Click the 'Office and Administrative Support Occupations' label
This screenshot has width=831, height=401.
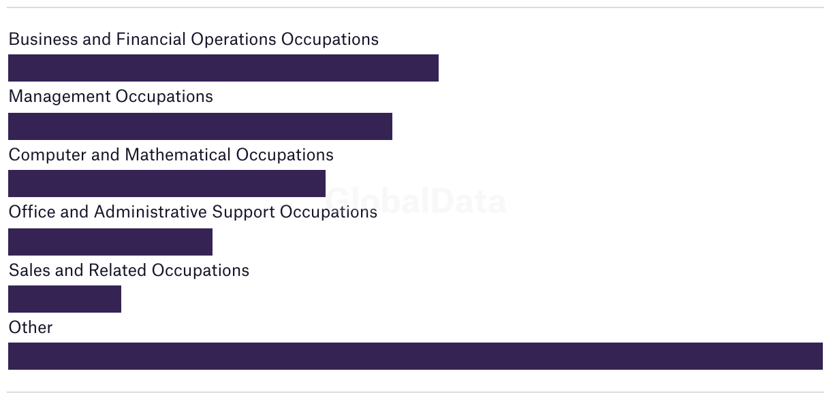pyautogui.click(x=193, y=212)
